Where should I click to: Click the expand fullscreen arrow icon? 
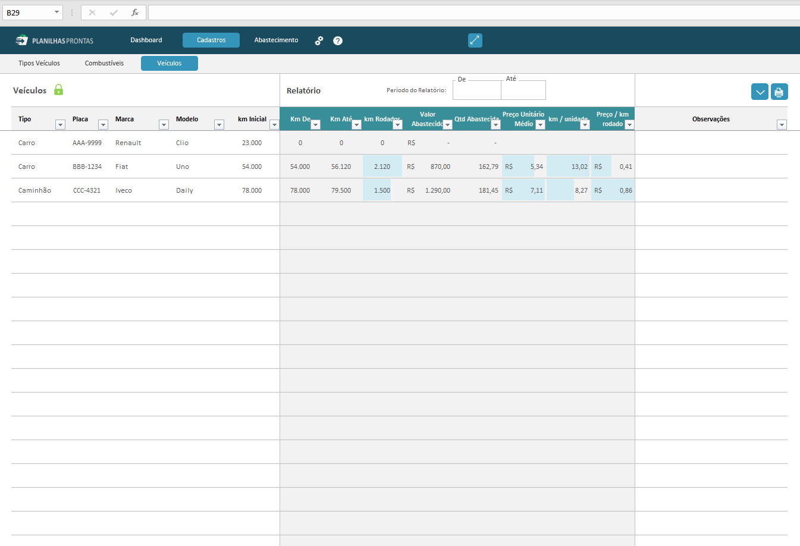tap(475, 40)
